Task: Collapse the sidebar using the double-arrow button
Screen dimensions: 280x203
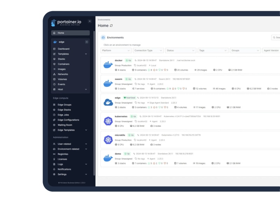Action: click(x=90, y=21)
